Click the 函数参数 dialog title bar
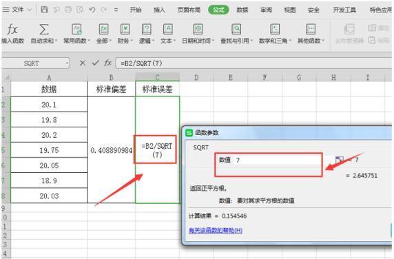 [288, 133]
